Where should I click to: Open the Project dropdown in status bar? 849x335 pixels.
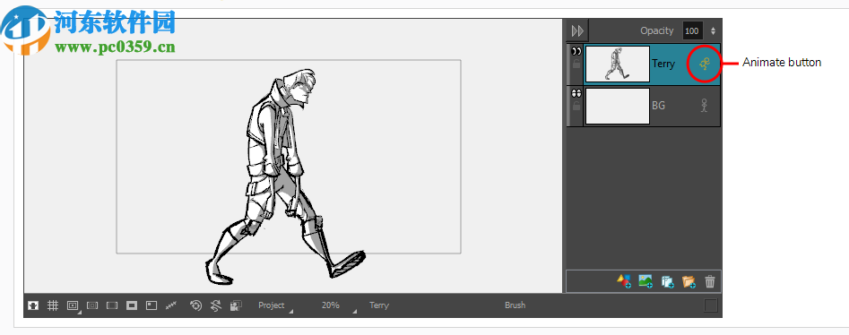[275, 305]
